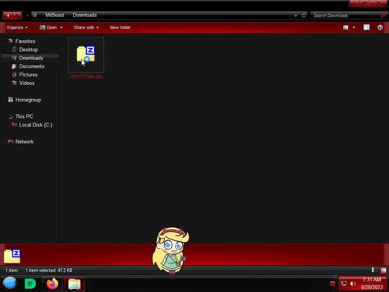Open Local Disk (C:)
This screenshot has width=389, height=292.
[x=35, y=125]
